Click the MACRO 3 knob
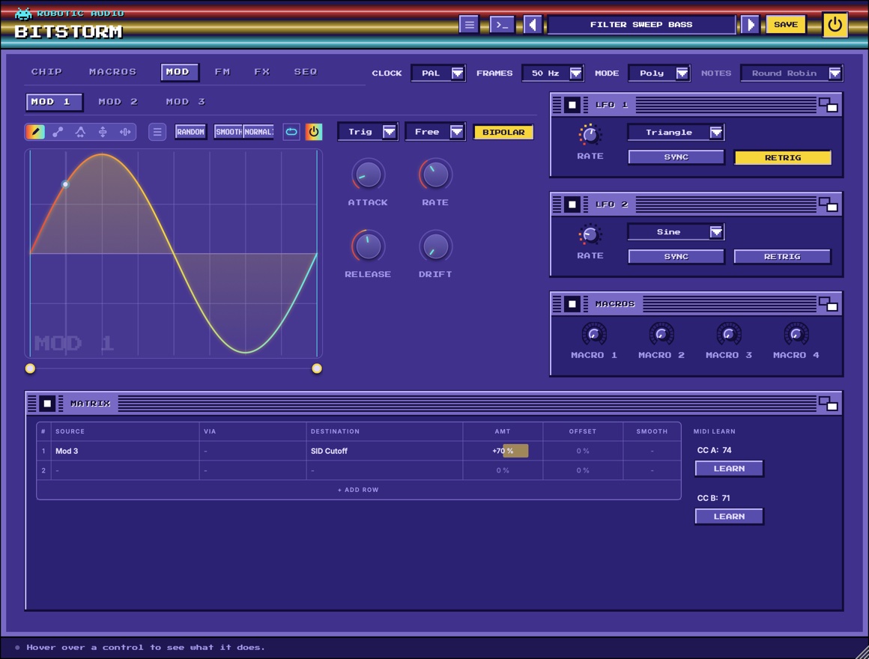This screenshot has width=869, height=659. pos(729,334)
